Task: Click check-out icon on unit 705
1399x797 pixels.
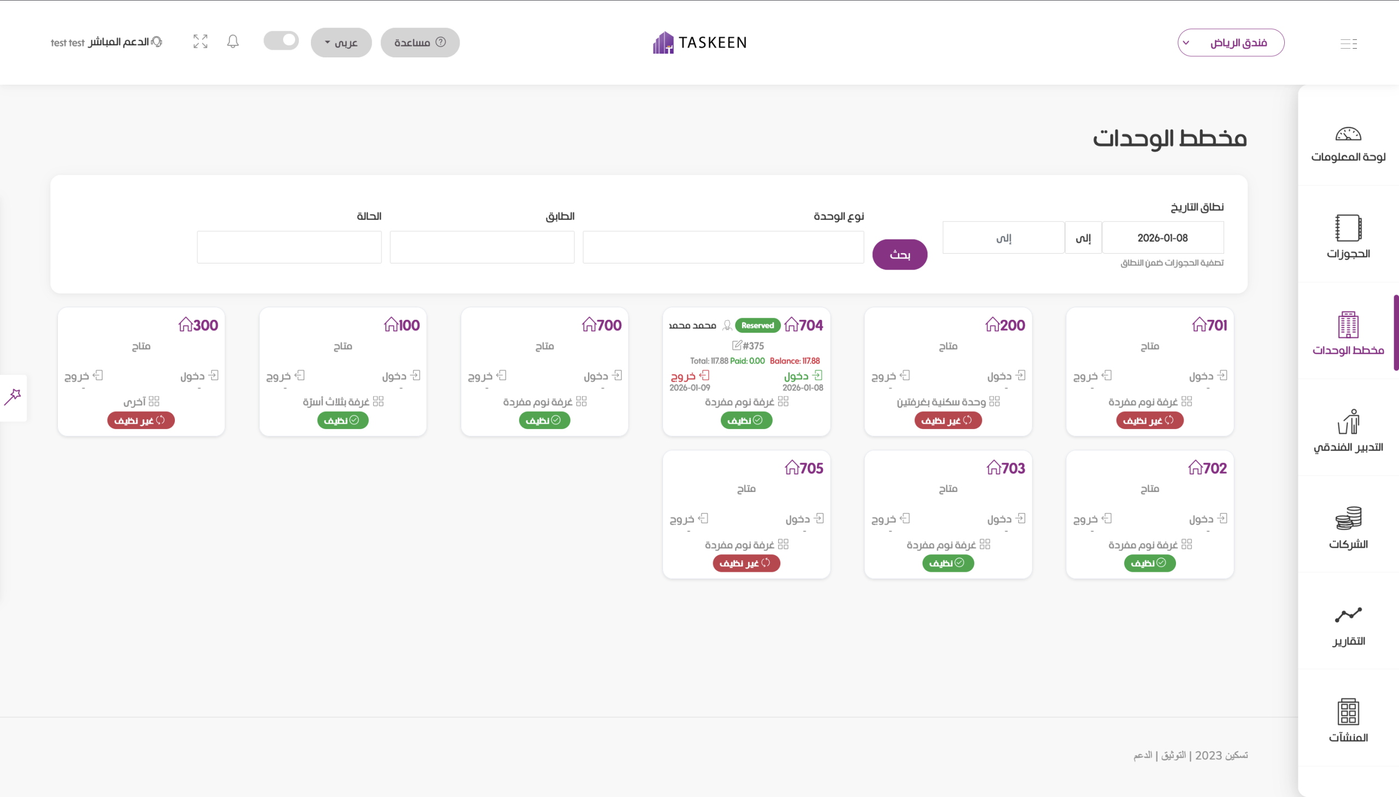Action: tap(704, 518)
